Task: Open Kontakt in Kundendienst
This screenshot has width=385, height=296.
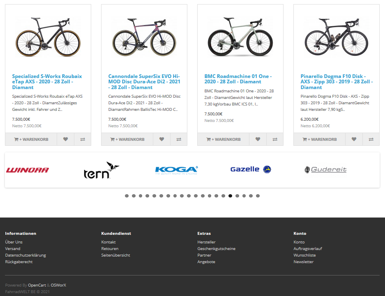Action: click(x=108, y=242)
